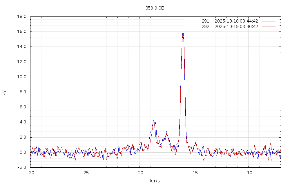Click the -25 x-axis tick label
Viewport: 290px width, 185px height.
(85, 173)
